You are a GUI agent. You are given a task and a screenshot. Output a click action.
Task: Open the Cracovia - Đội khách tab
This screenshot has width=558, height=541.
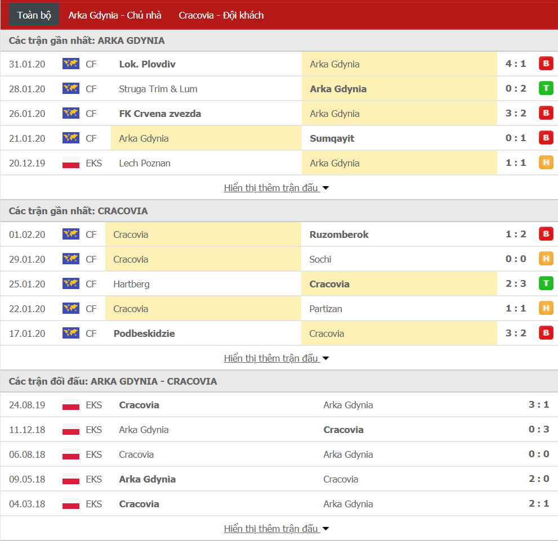coord(221,15)
